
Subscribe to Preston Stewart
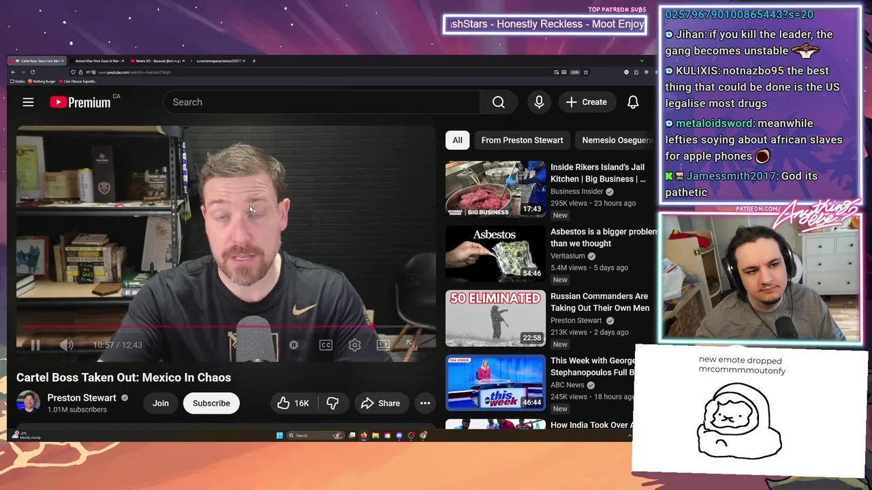(x=211, y=404)
